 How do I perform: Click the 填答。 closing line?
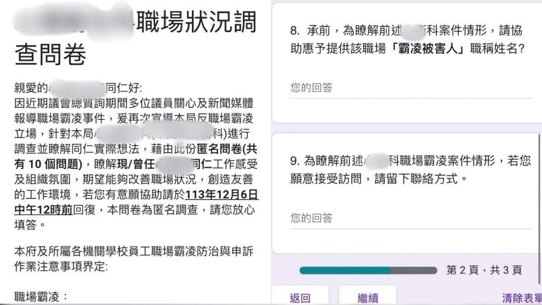click(x=30, y=225)
